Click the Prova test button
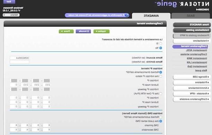This screenshot has width=212, height=135. (x=66, y=31)
